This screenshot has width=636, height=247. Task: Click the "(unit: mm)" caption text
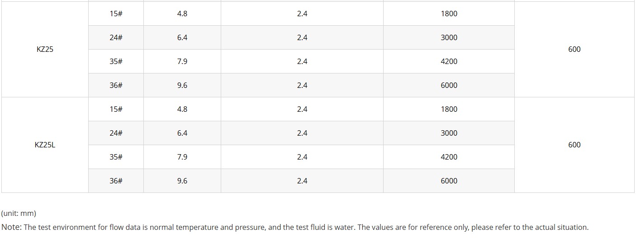click(x=19, y=213)
